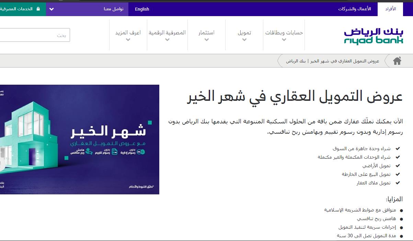Open the اعرف المزيد navigation menu
The width and height of the screenshot is (413, 241).
pyautogui.click(x=128, y=35)
